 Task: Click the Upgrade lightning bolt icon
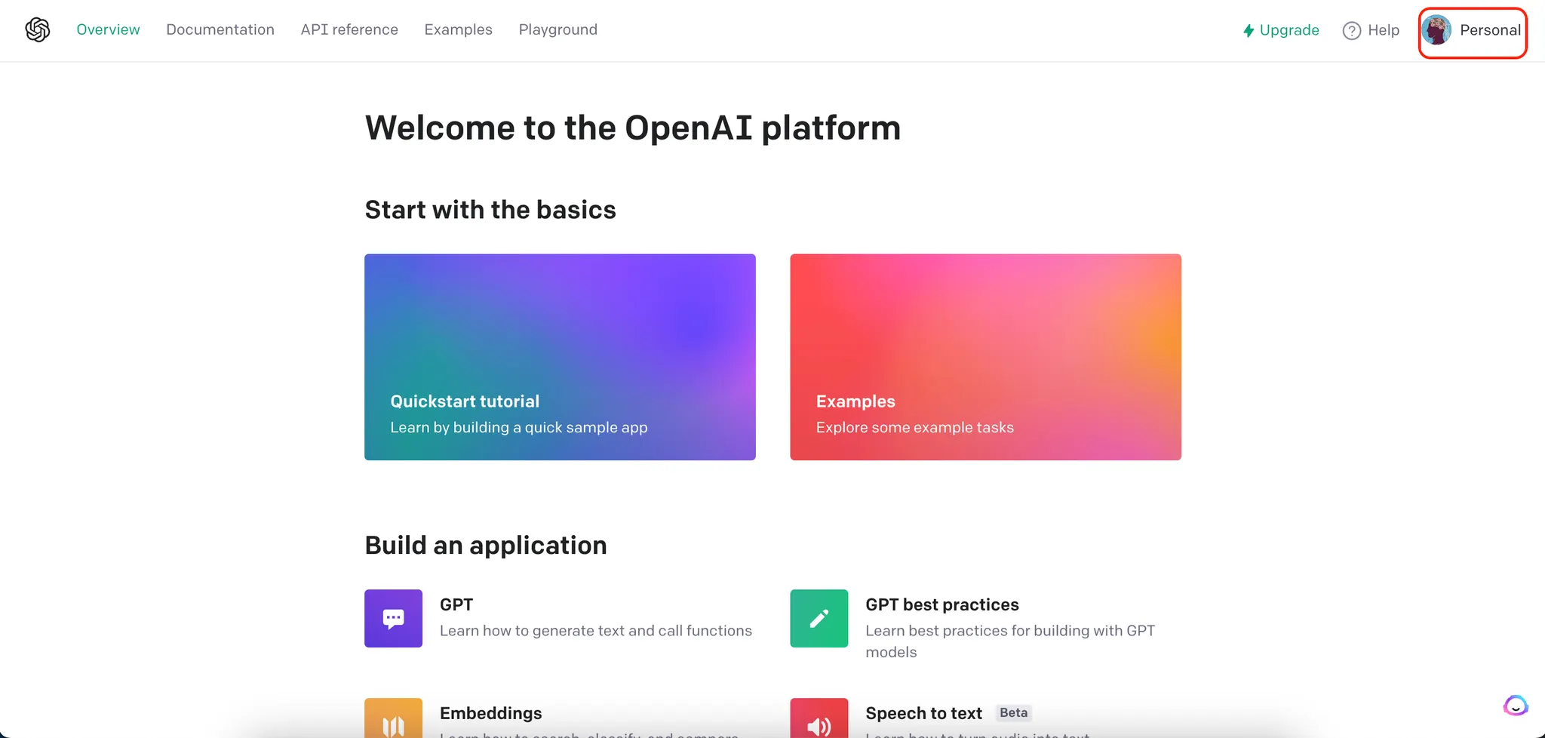pyautogui.click(x=1249, y=30)
